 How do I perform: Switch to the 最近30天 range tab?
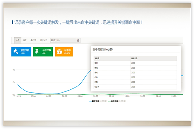pyautogui.click(x=44, y=40)
